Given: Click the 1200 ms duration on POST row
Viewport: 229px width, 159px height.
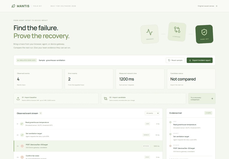Looking at the screenshot, I should point(157,146).
